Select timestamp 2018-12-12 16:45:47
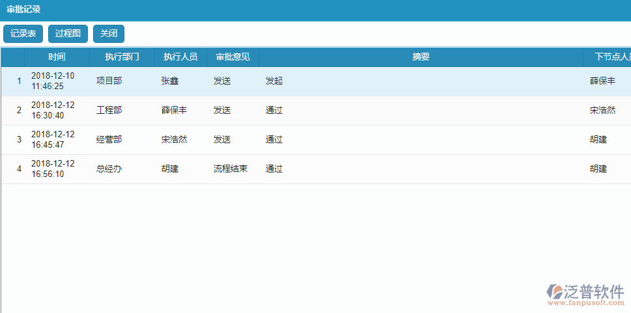631x313 pixels. (x=53, y=140)
